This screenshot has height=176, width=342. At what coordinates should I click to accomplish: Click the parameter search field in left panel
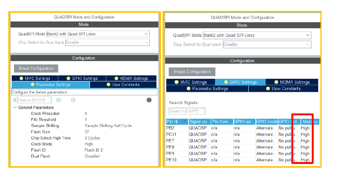(x=34, y=100)
